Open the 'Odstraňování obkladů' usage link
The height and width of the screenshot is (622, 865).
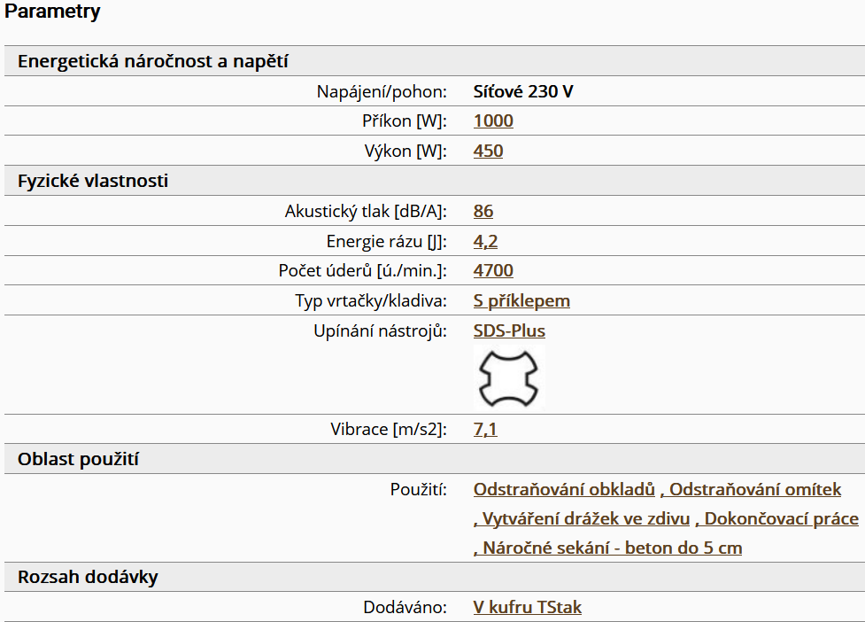pos(564,490)
